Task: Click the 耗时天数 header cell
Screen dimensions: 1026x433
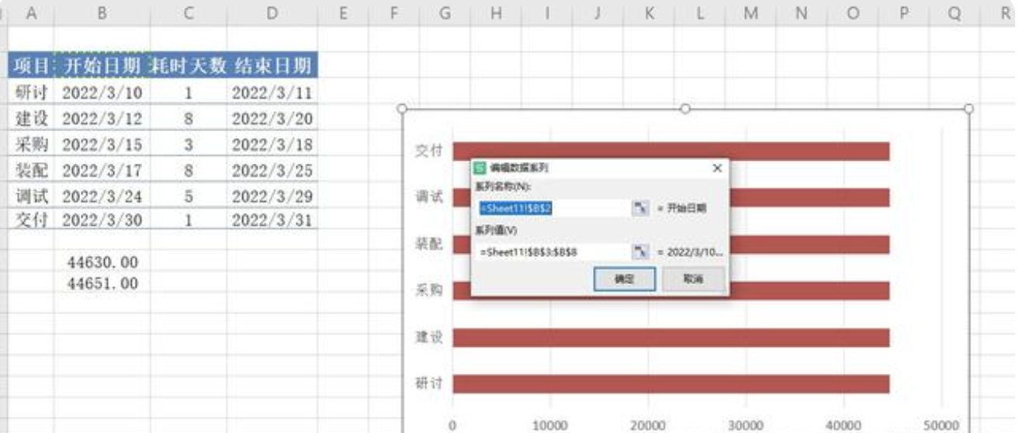Action: [x=188, y=65]
